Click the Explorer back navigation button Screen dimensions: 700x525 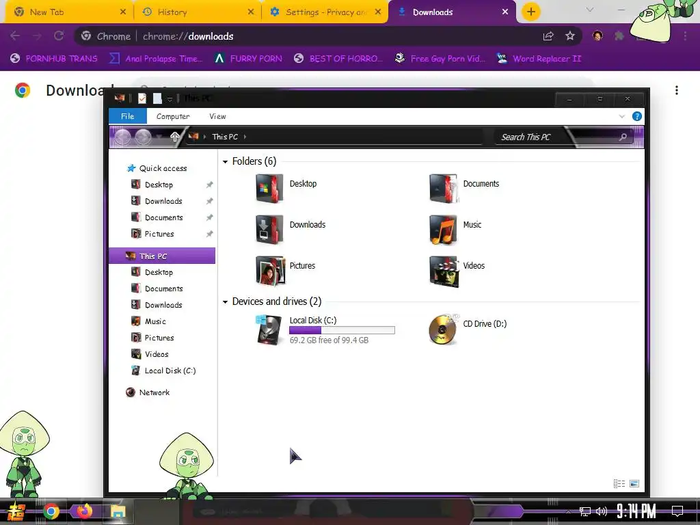(x=123, y=137)
